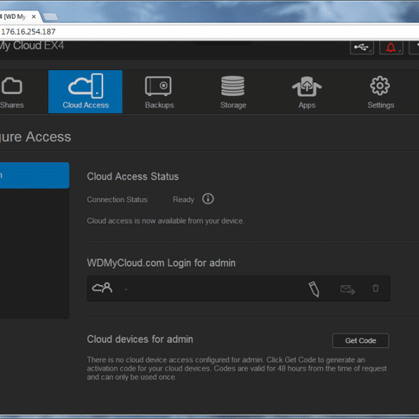Open the red alert bell notifications
This screenshot has height=419, width=419.
(x=391, y=47)
